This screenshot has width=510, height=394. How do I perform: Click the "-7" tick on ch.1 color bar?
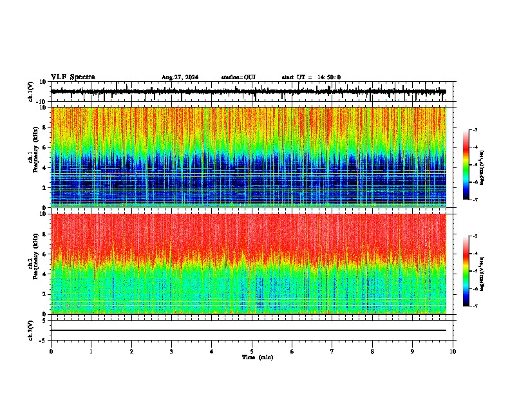coord(475,200)
